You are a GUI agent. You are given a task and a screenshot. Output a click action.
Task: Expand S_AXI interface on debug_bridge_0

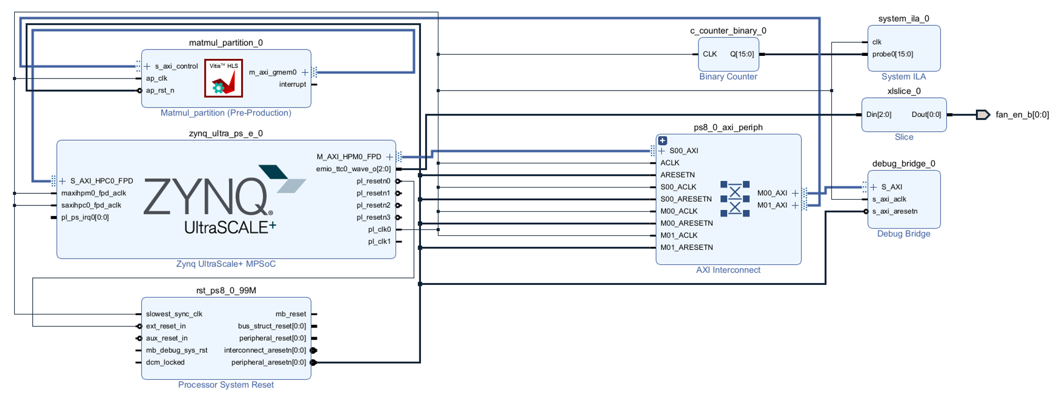tap(874, 187)
